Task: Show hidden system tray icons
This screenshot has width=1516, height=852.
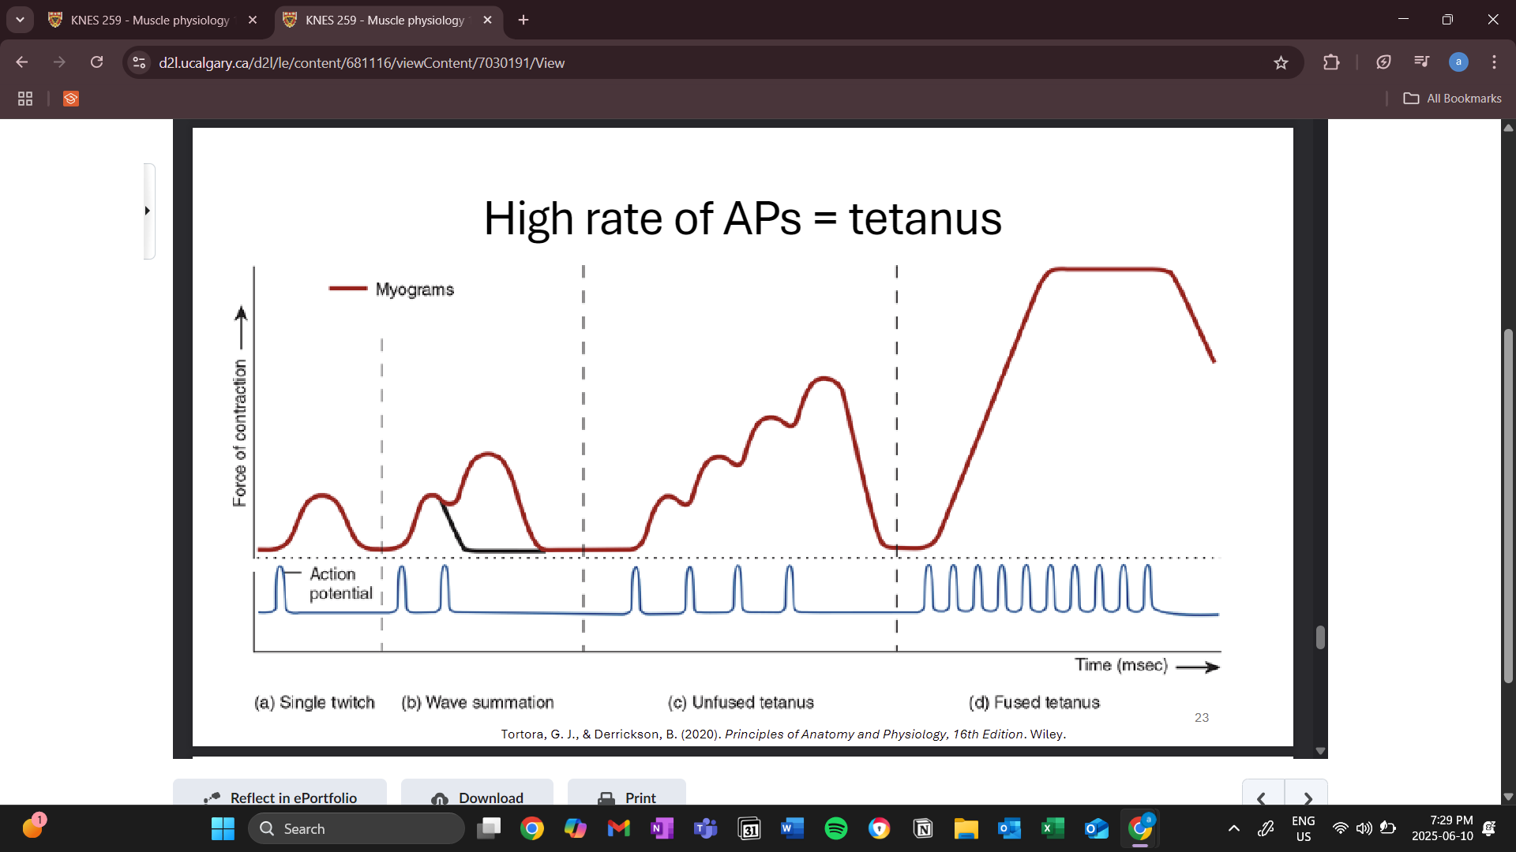Action: coord(1233,828)
